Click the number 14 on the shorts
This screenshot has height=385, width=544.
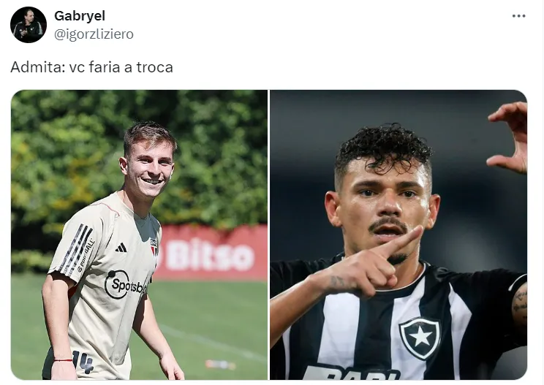(x=83, y=362)
